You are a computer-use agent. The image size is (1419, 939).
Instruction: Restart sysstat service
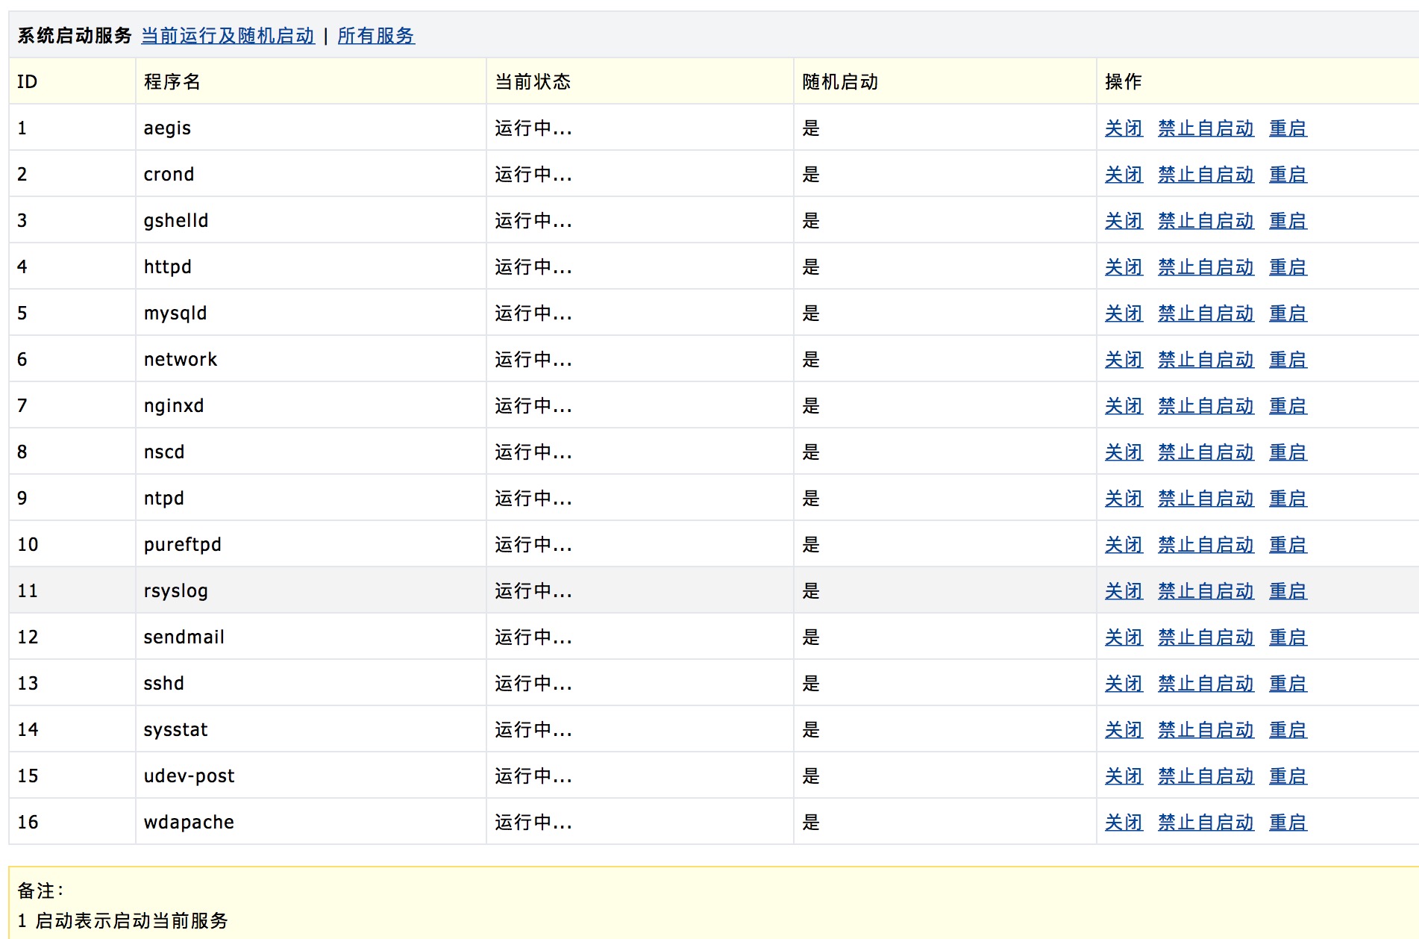tap(1288, 730)
